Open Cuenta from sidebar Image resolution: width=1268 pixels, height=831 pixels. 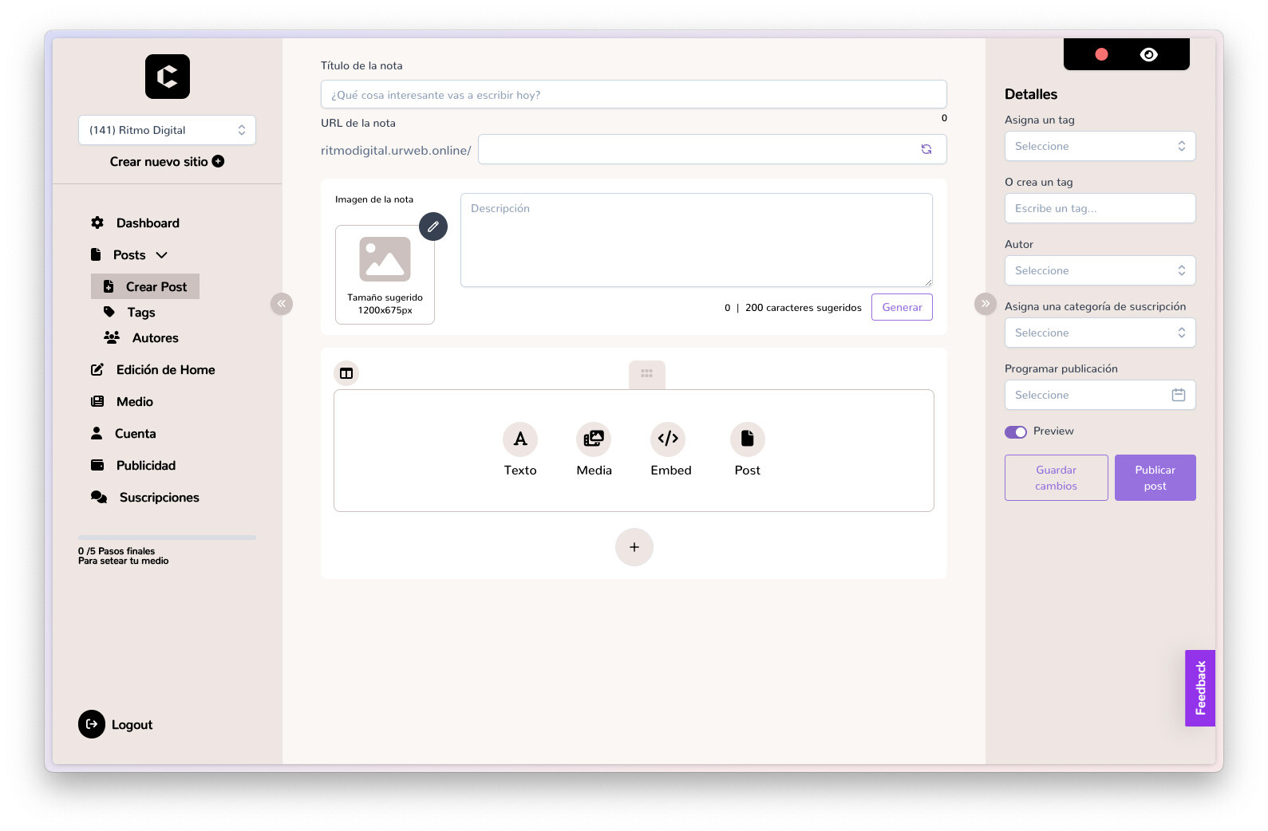(x=135, y=433)
